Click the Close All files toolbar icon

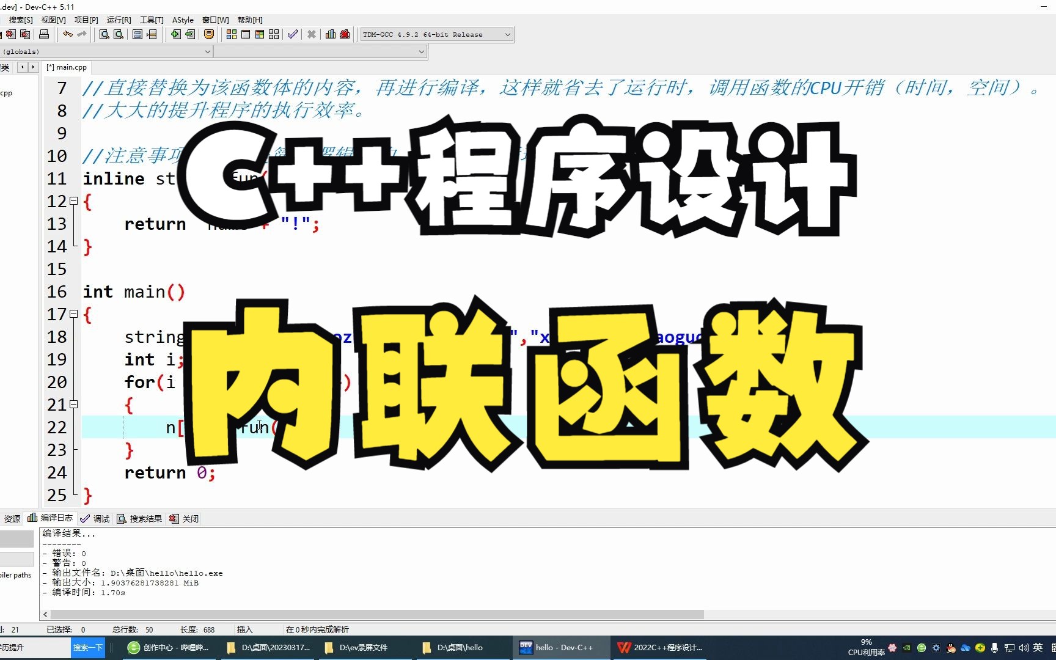tap(25, 34)
